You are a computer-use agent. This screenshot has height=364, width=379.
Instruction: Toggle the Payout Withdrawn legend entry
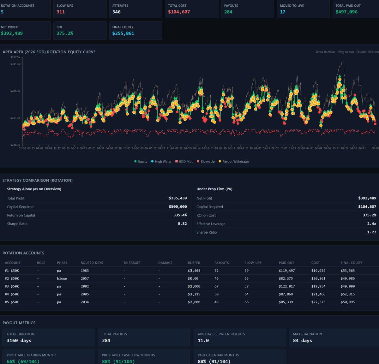click(233, 161)
